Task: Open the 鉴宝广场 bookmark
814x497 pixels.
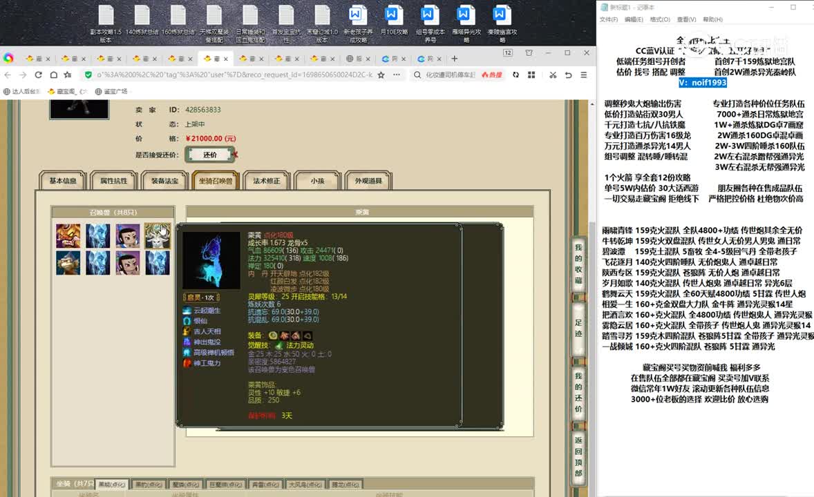Action: 112,91
